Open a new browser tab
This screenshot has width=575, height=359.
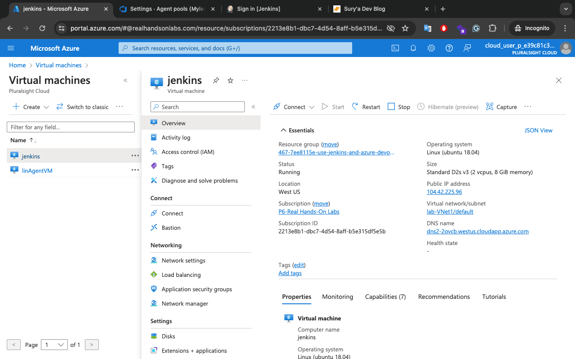click(x=443, y=9)
